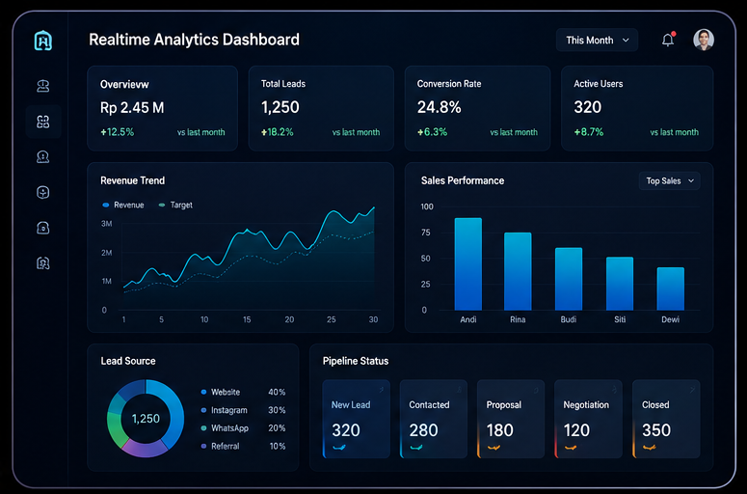
Task: Click the purple segment of the Lead Source donut
Action: (x=144, y=449)
